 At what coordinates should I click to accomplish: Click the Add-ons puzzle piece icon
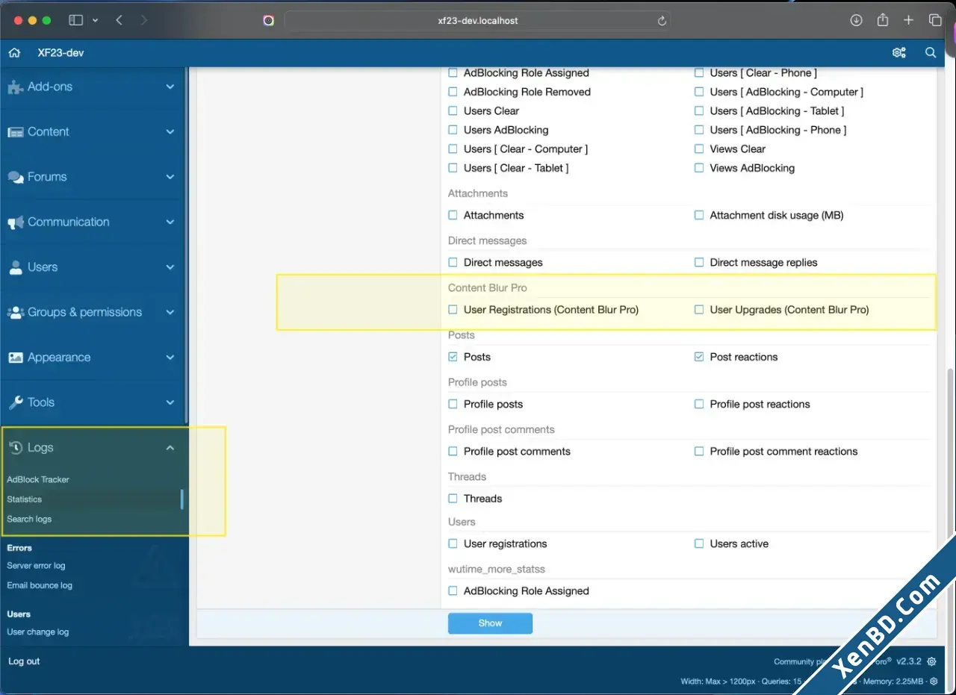click(x=15, y=87)
